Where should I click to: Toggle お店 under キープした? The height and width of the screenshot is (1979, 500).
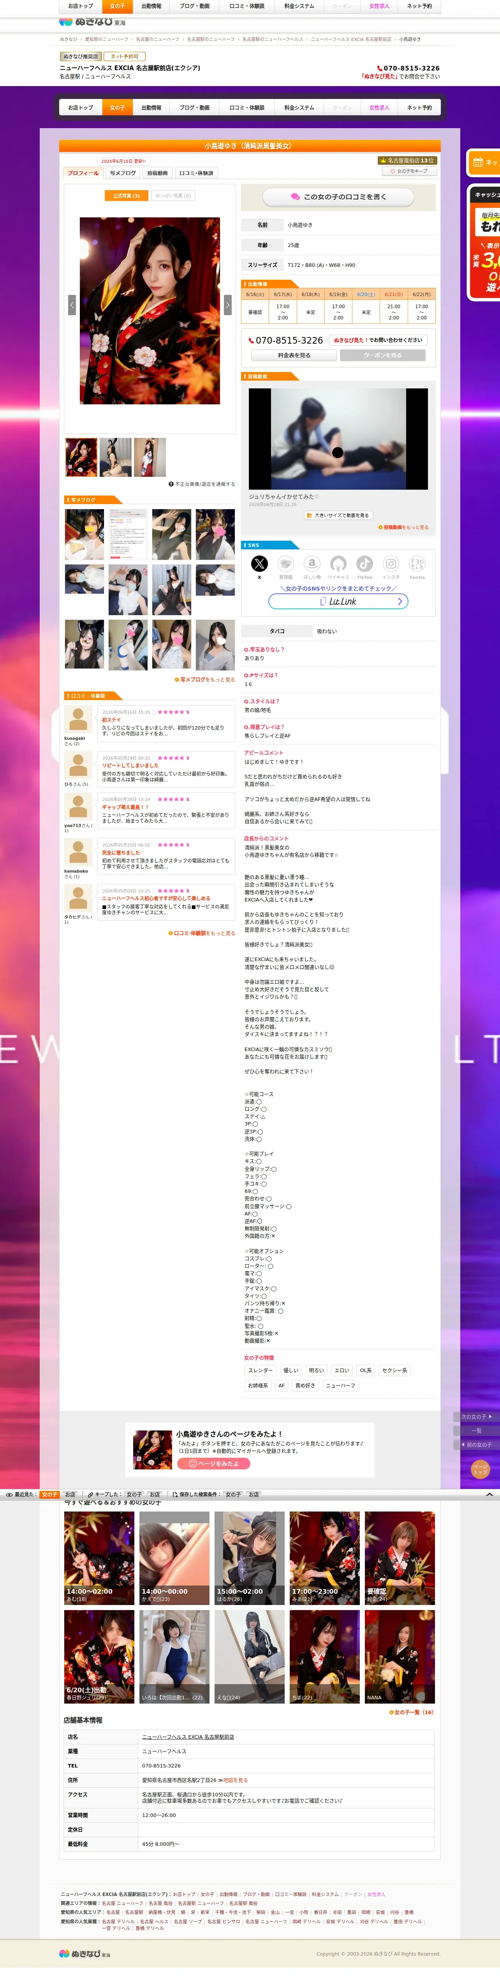tap(154, 1494)
